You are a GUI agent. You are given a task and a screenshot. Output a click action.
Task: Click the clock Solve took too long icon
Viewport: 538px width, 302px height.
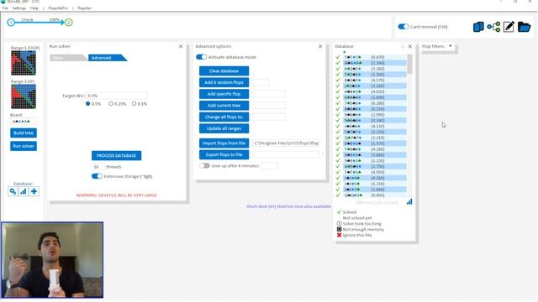[339, 223]
